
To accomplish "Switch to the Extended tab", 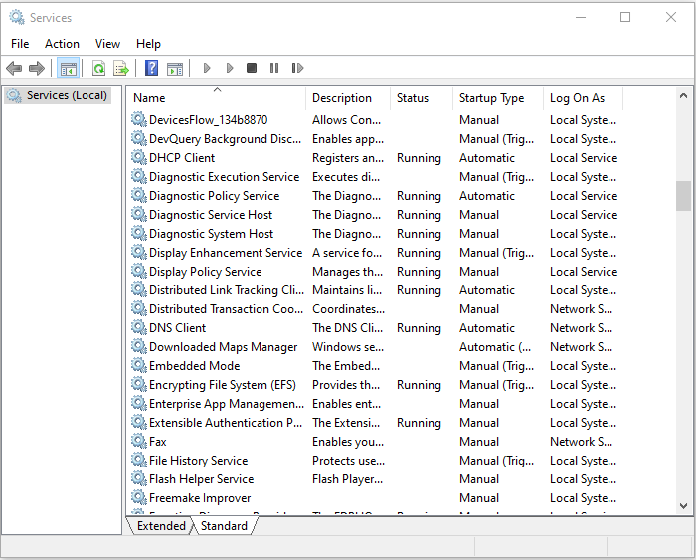I will click(x=161, y=526).
